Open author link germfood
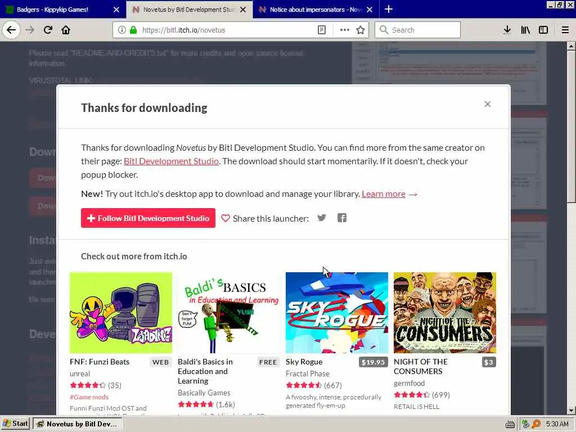This screenshot has width=576, height=432. (x=409, y=383)
